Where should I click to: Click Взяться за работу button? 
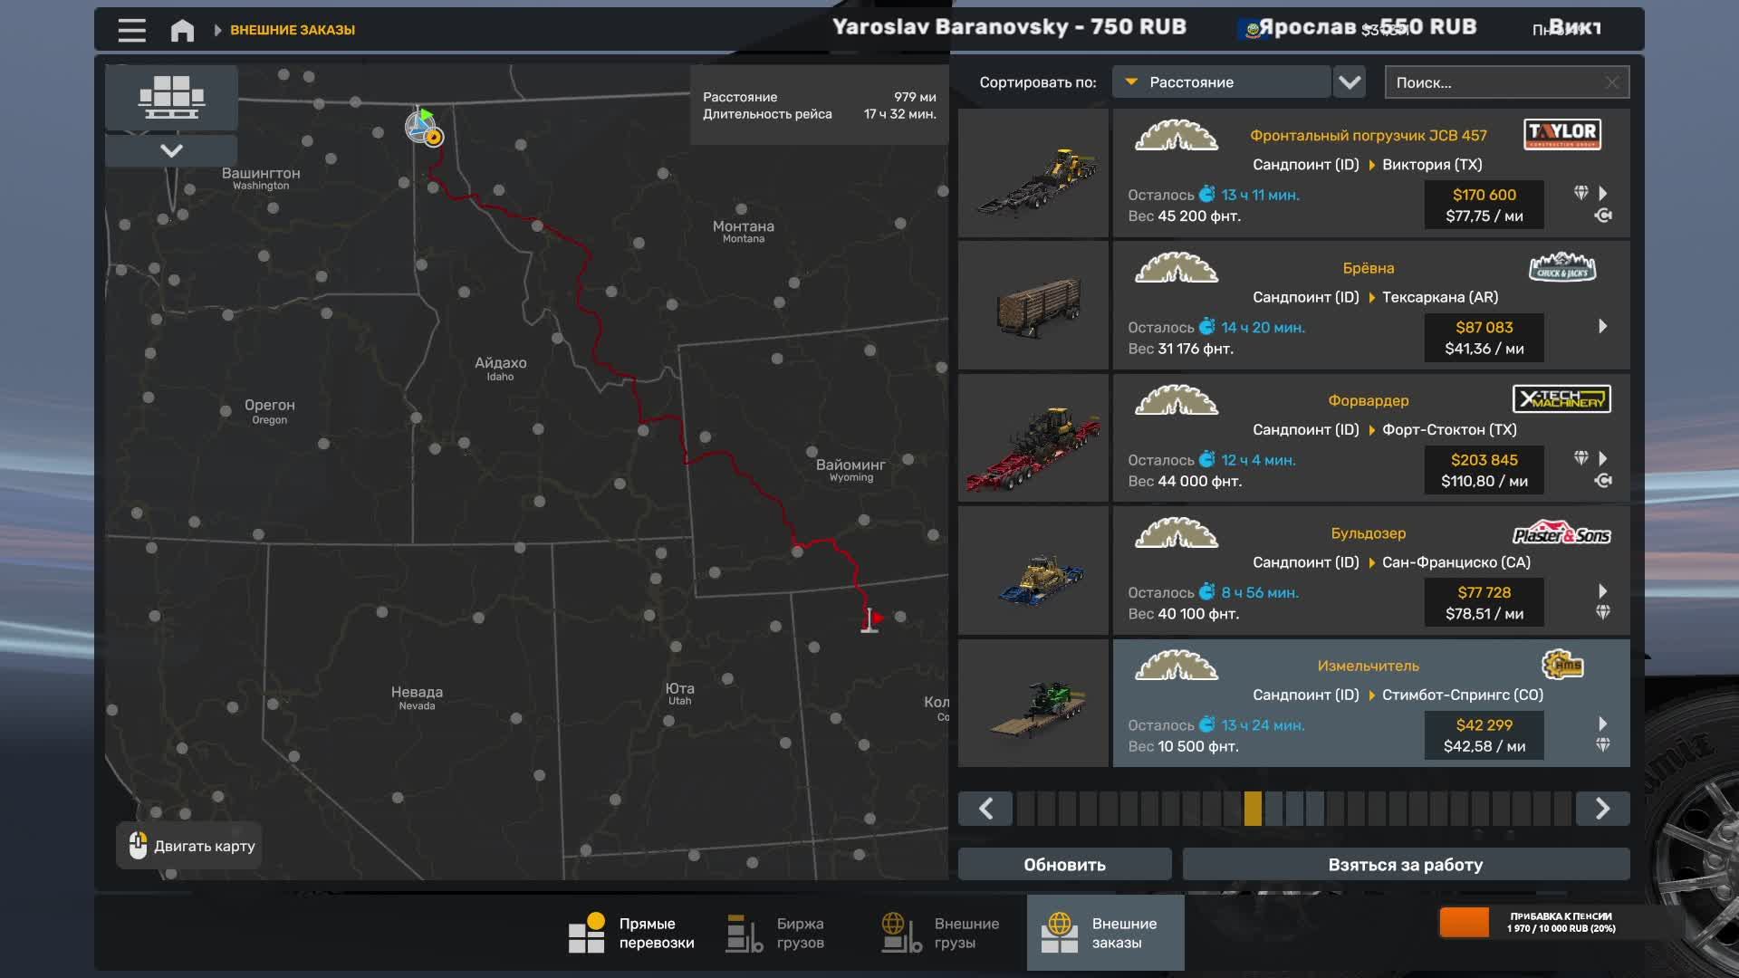[x=1405, y=865]
